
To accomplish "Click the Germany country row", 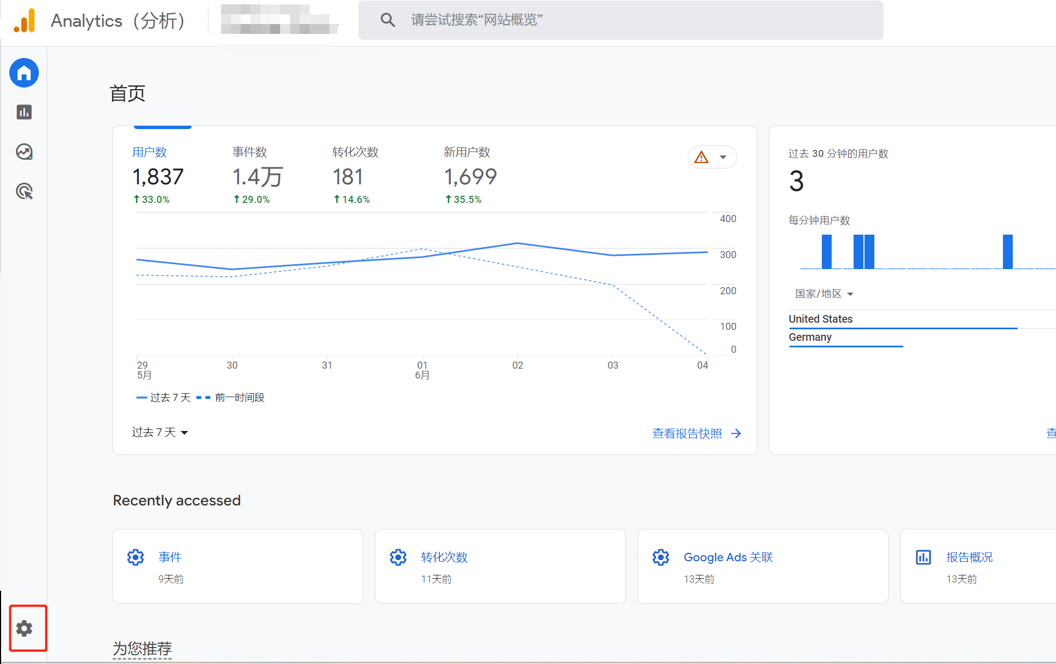I will (x=922, y=337).
